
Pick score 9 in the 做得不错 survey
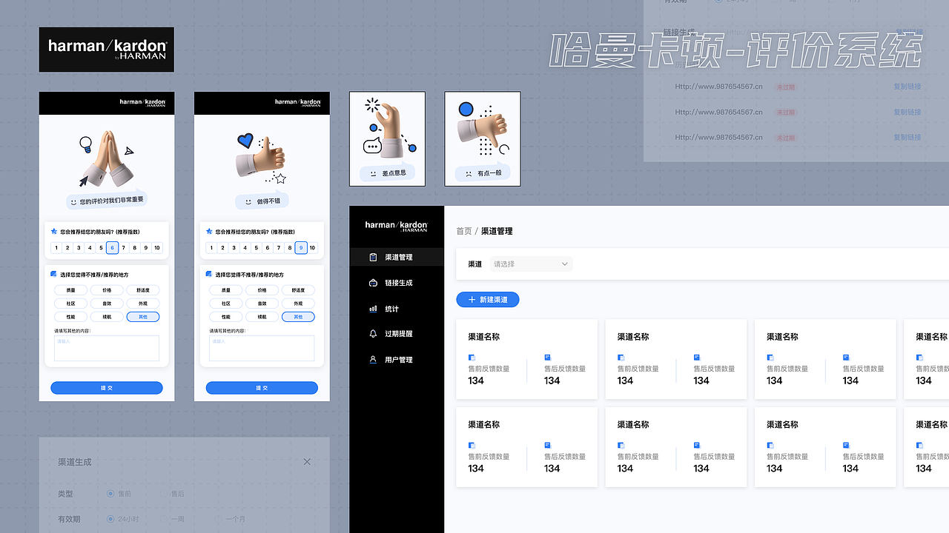click(301, 248)
